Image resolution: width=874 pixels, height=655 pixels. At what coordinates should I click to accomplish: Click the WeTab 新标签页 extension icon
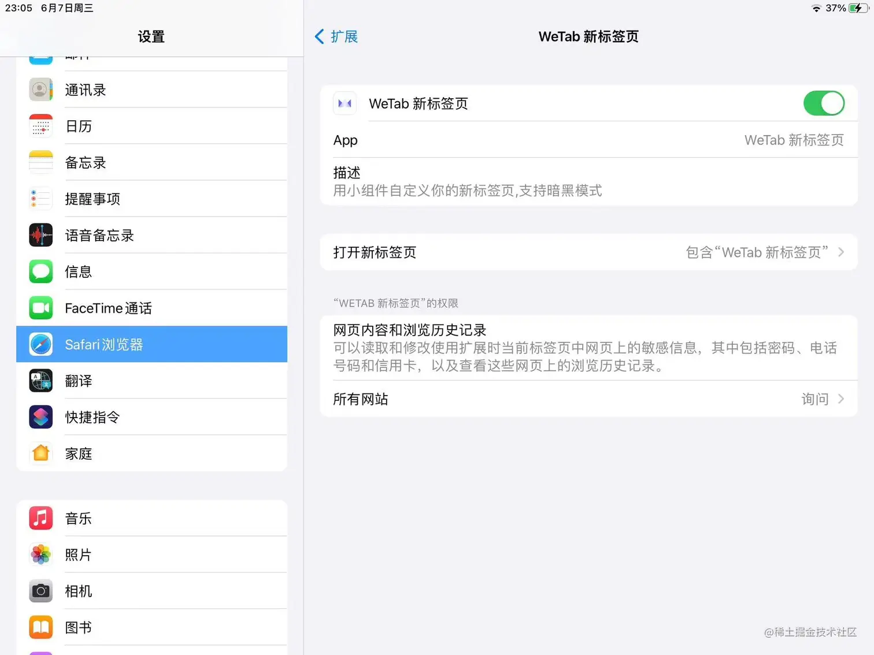345,103
